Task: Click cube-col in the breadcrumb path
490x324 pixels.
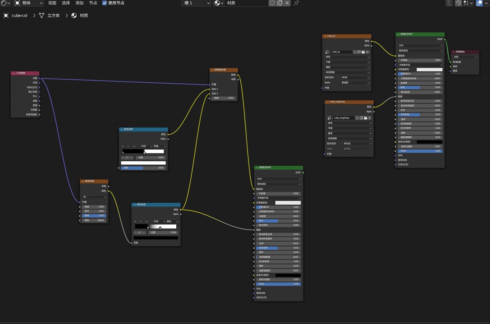Action: (x=20, y=15)
